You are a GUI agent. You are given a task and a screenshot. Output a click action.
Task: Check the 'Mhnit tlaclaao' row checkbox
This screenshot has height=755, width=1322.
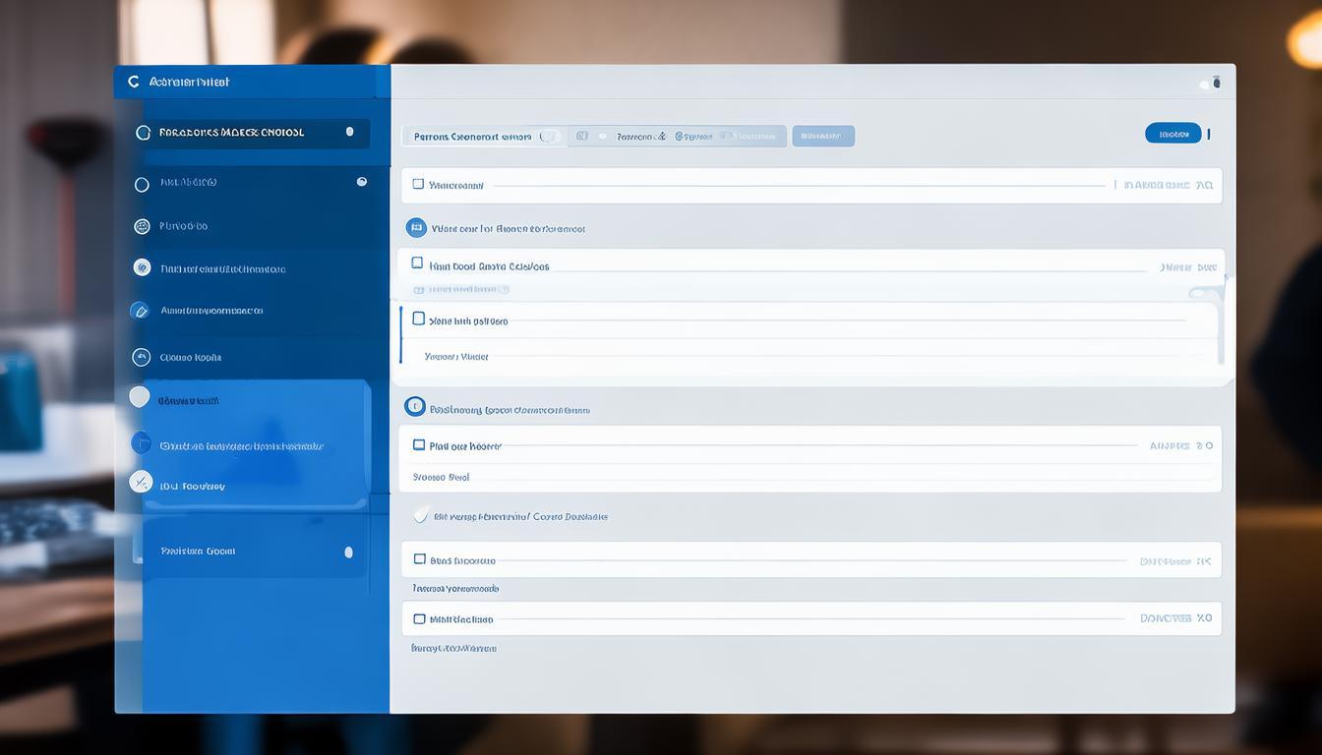click(419, 619)
